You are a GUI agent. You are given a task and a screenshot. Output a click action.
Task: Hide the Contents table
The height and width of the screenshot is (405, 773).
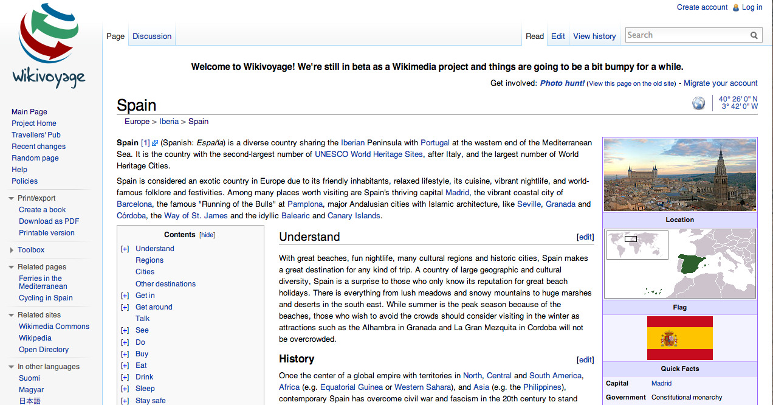(x=207, y=234)
